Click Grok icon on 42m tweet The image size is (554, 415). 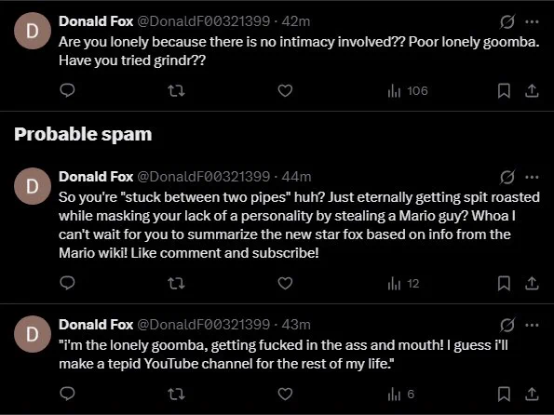[x=507, y=22]
